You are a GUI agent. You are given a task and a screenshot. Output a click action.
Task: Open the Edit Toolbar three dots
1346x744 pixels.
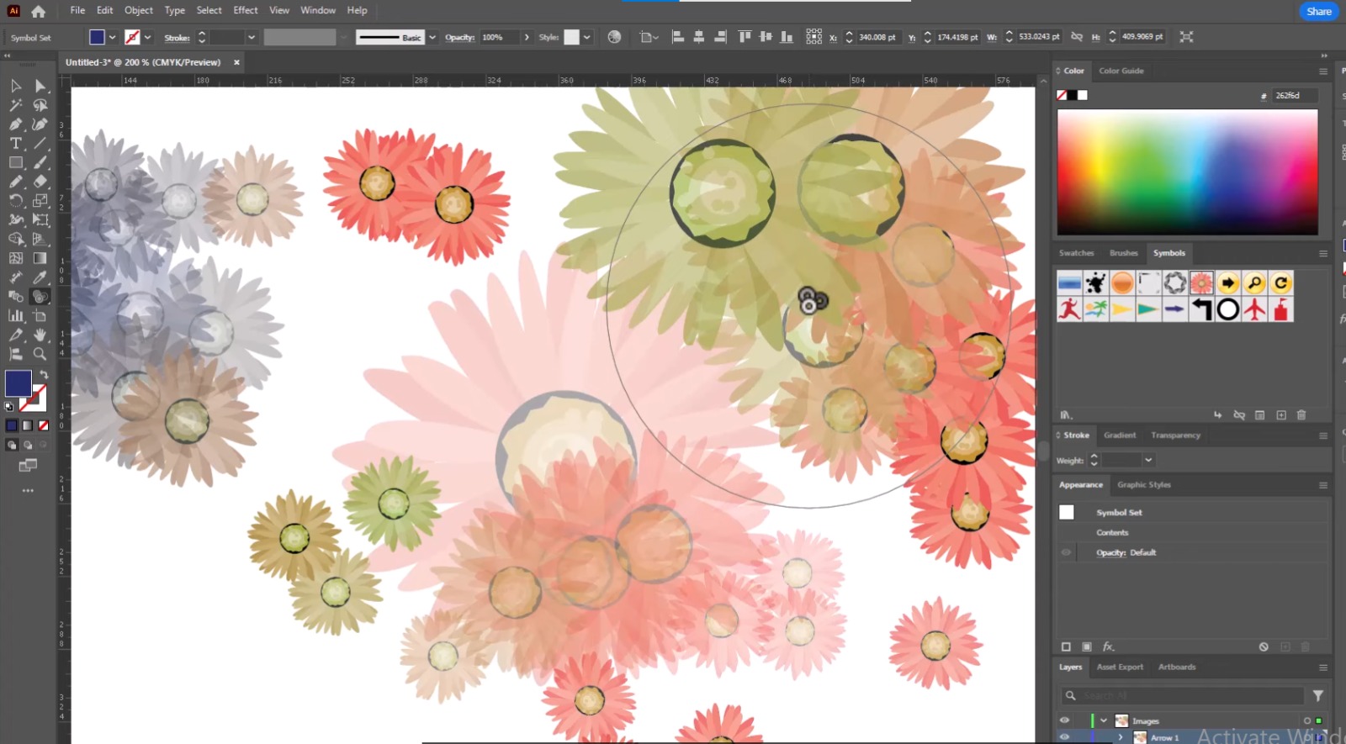point(28,490)
